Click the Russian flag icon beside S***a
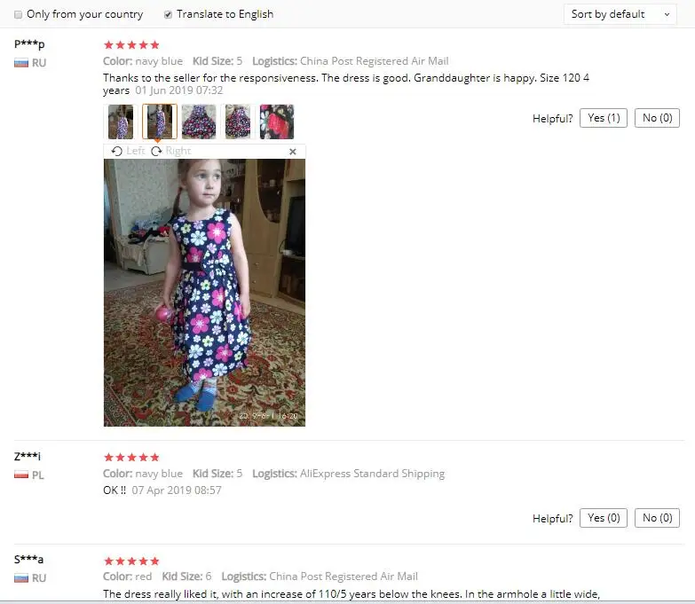 pos(20,578)
